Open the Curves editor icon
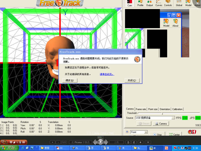201x151 pixels. pos(159,3)
